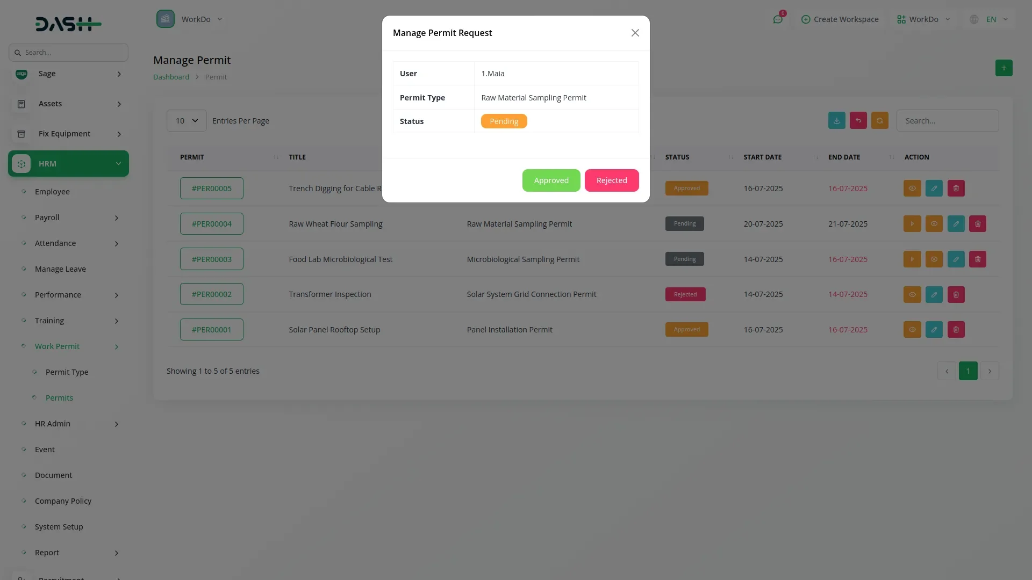Open the chat messages icon in the header
This screenshot has width=1032, height=580.
click(x=777, y=19)
